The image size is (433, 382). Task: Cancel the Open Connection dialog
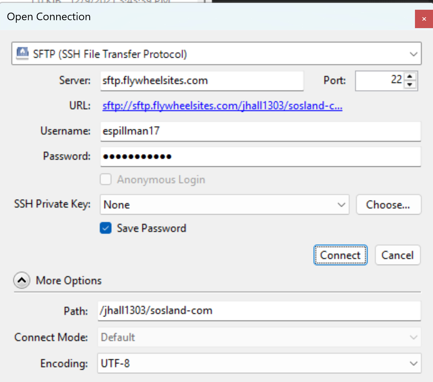[x=397, y=255]
